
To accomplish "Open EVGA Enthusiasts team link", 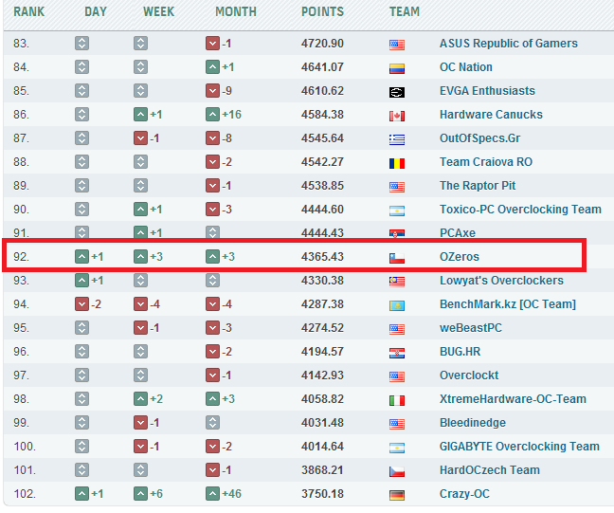I will (487, 91).
